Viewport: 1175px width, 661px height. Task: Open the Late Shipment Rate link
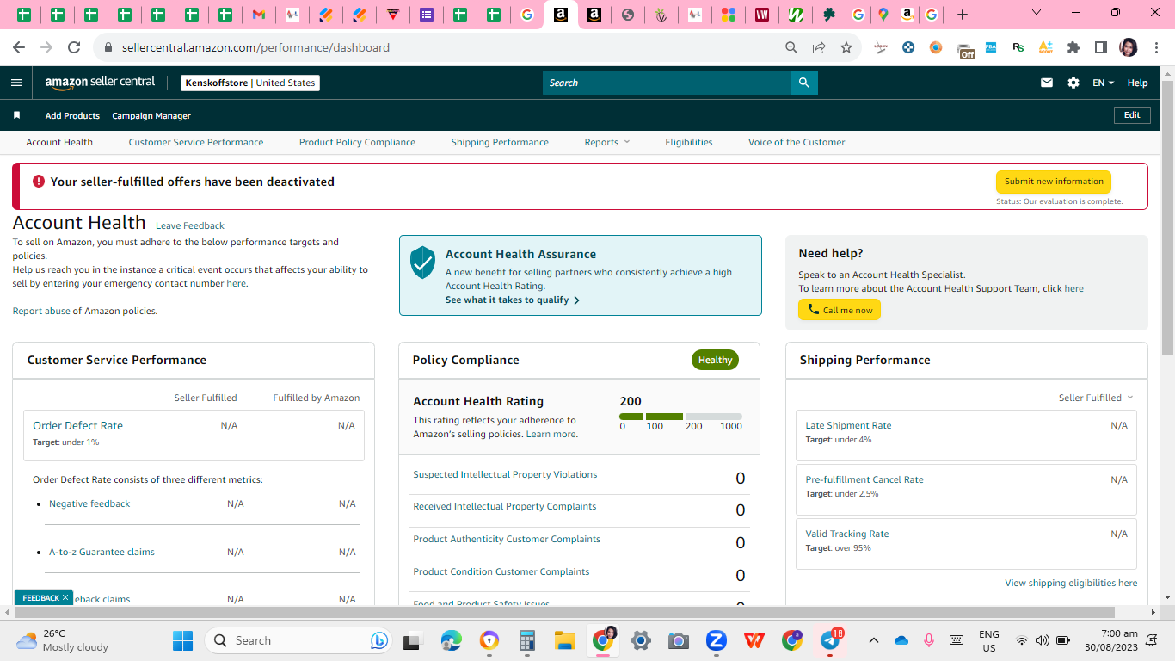848,425
